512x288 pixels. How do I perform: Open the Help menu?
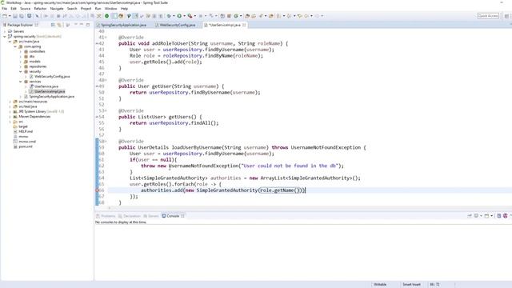pos(124,9)
